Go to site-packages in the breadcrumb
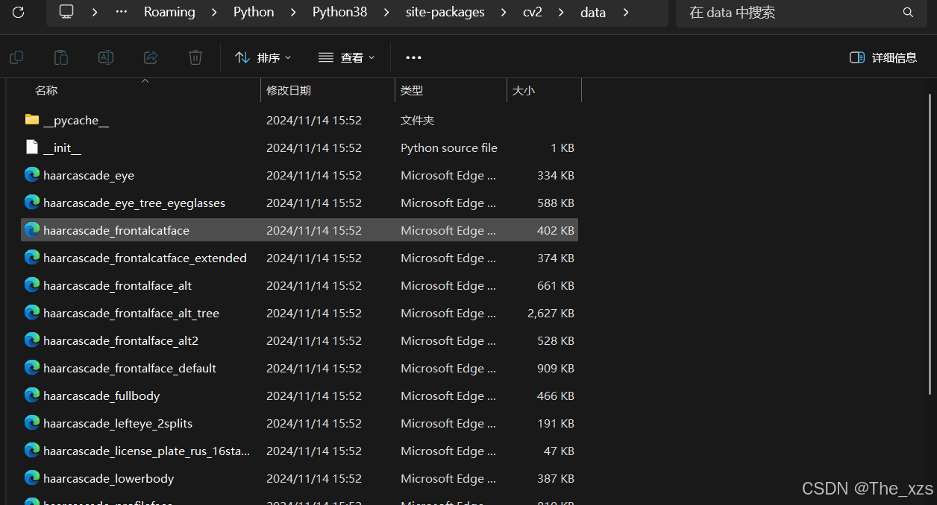The image size is (937, 505). point(445,12)
